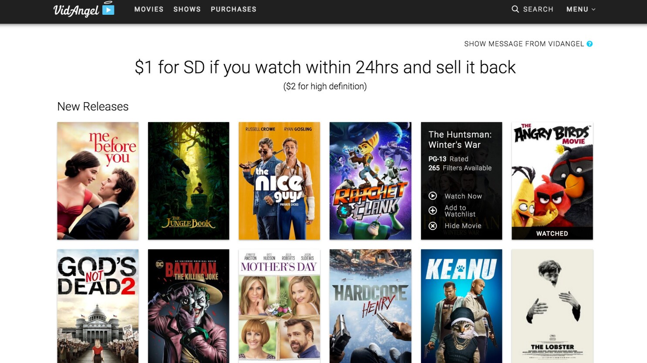Click the MENU chevron arrow
Viewport: 647px width, 363px height.
(x=593, y=10)
